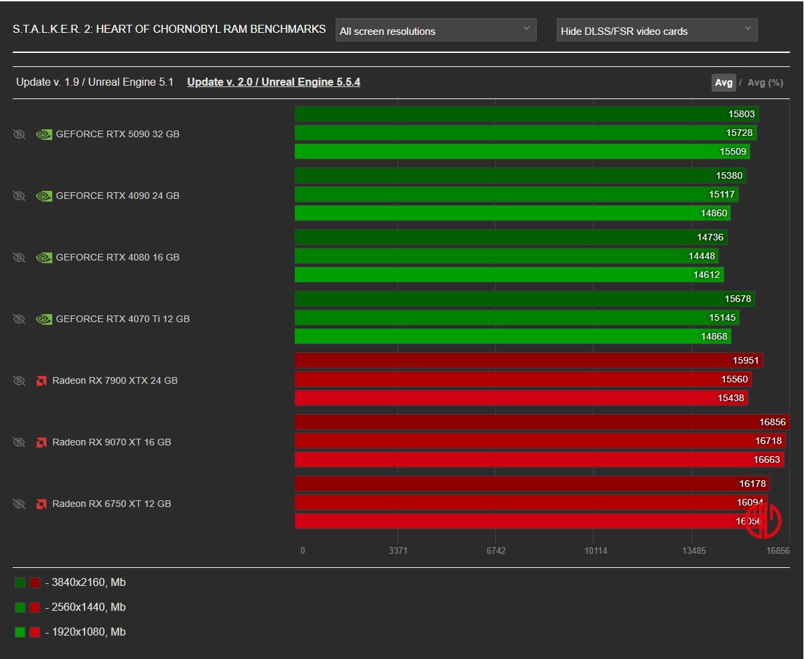Click the RX 9070 XT bar showing 16856
This screenshot has height=659, width=804.
click(542, 422)
